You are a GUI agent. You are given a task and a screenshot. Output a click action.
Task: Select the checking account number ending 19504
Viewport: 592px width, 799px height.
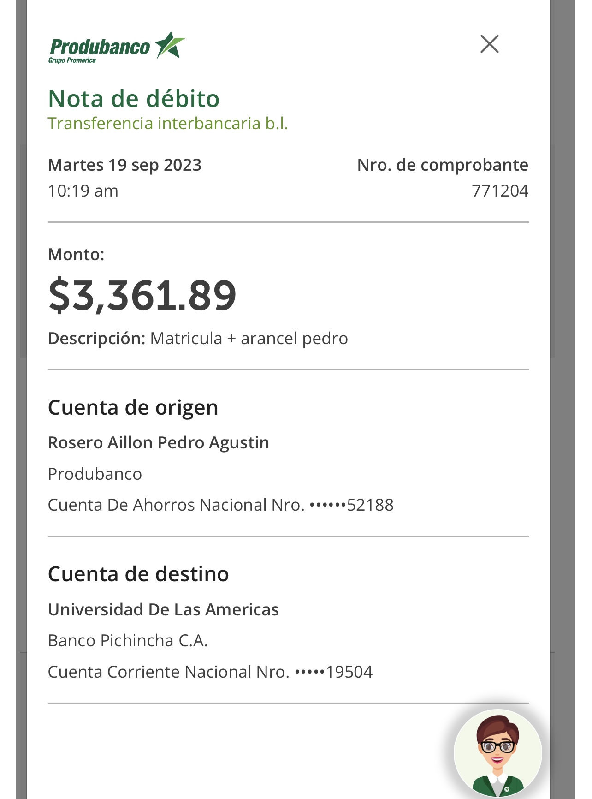tap(210, 672)
